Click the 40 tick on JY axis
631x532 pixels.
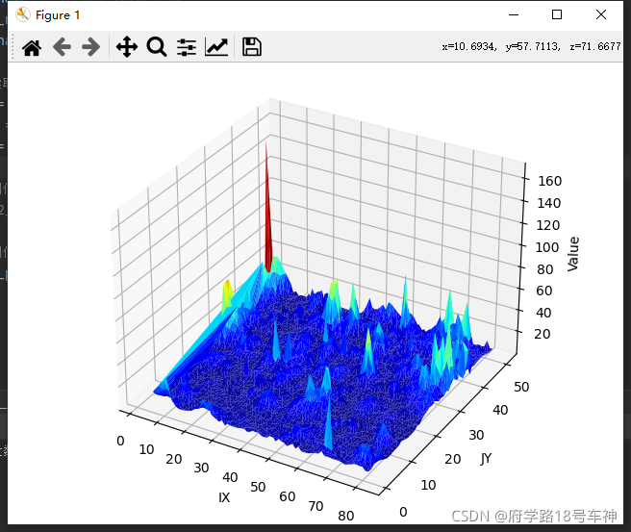click(x=500, y=410)
